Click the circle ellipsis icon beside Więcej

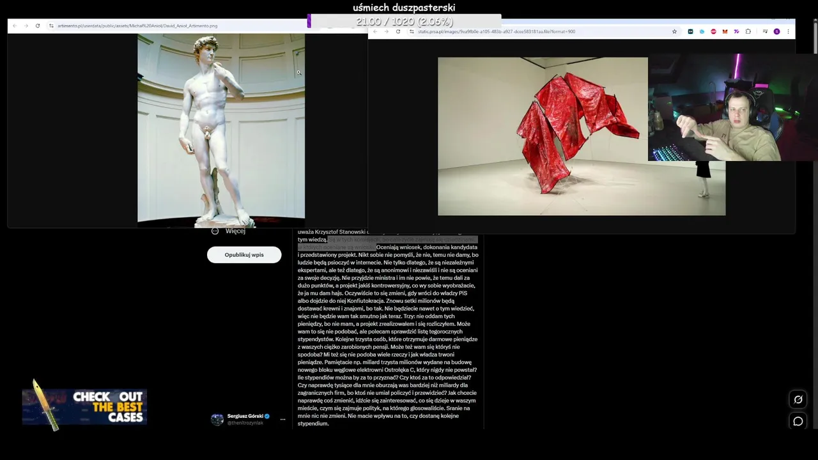[x=215, y=231]
